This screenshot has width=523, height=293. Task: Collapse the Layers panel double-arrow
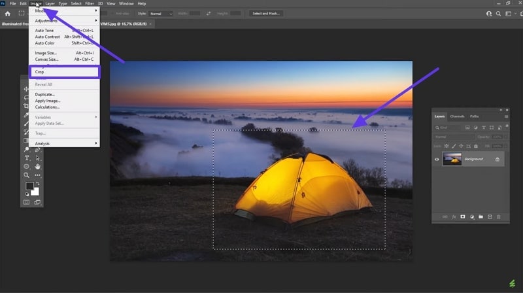pyautogui.click(x=501, y=110)
